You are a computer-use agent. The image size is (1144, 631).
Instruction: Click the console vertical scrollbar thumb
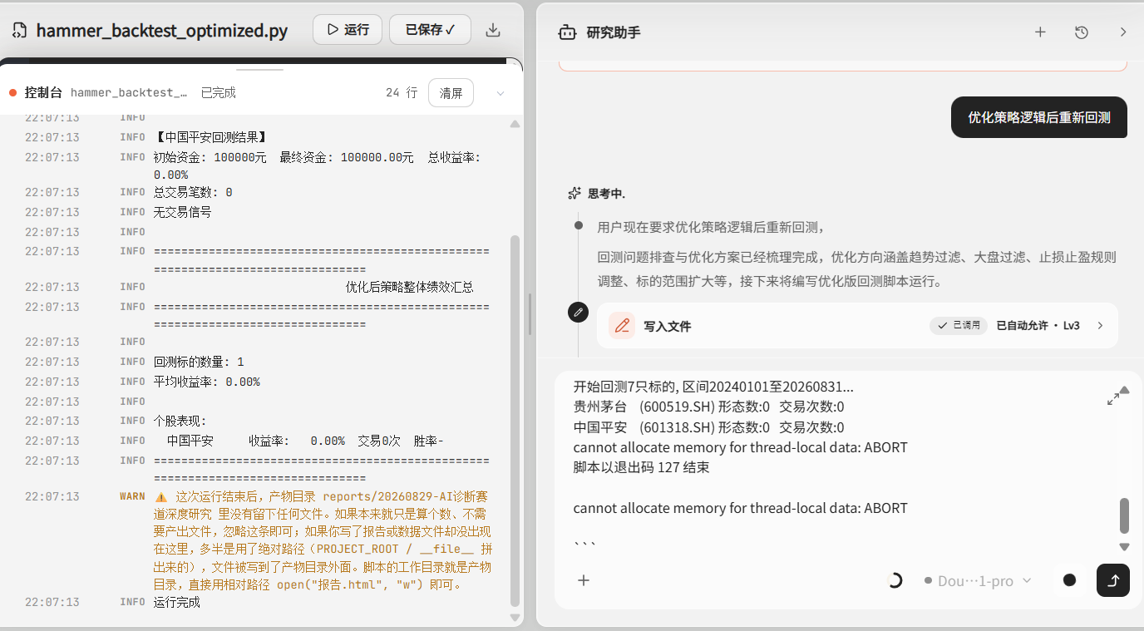click(515, 421)
